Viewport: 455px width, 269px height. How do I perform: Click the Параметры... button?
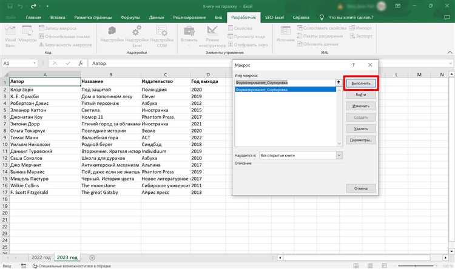[x=361, y=140]
